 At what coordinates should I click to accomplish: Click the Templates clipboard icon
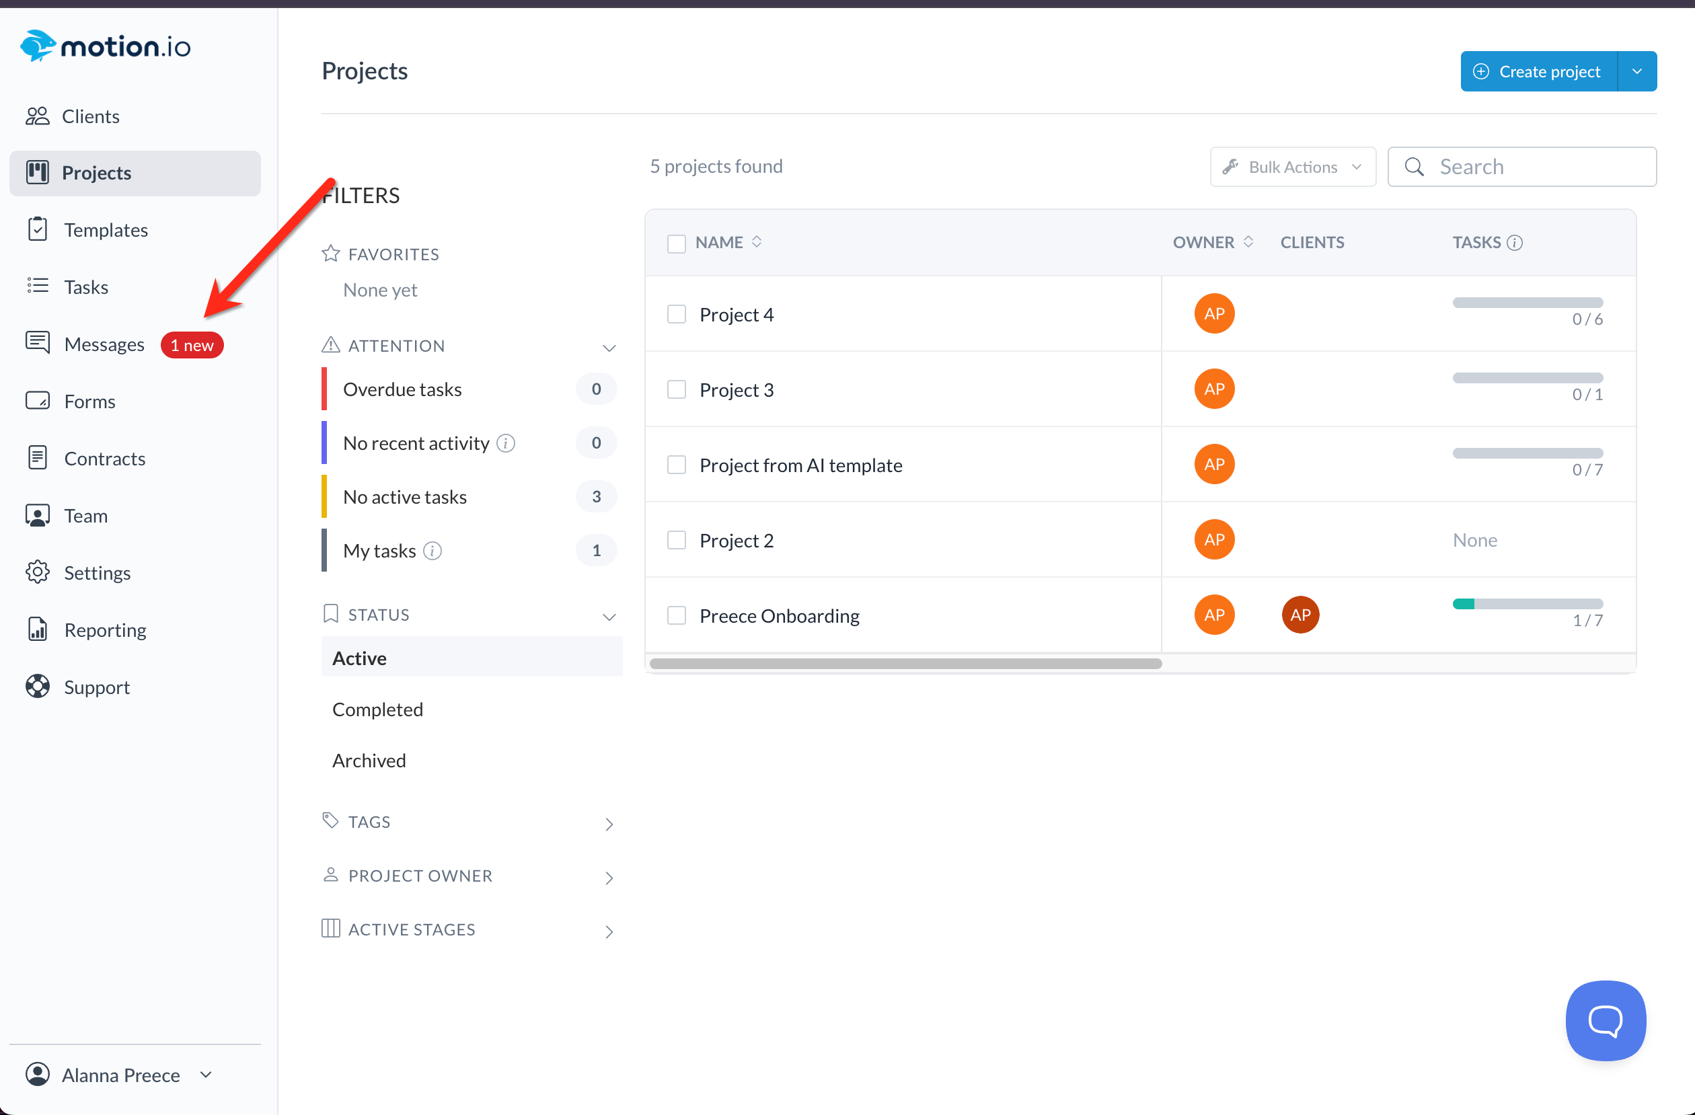[37, 229]
